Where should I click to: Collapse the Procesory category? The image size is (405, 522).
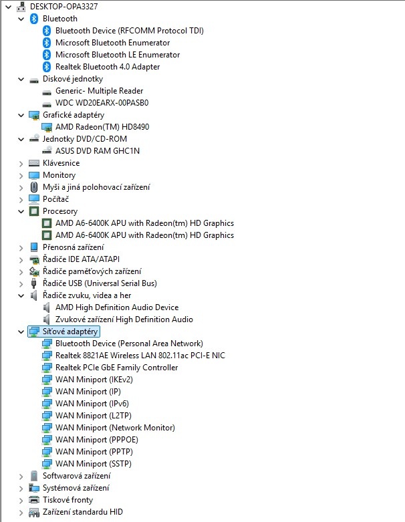pyautogui.click(x=21, y=211)
